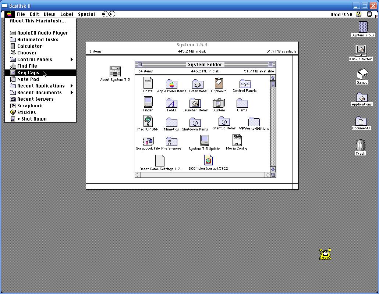Open Note Pad from Apple menu
This screenshot has height=294, width=379.
(40, 79)
